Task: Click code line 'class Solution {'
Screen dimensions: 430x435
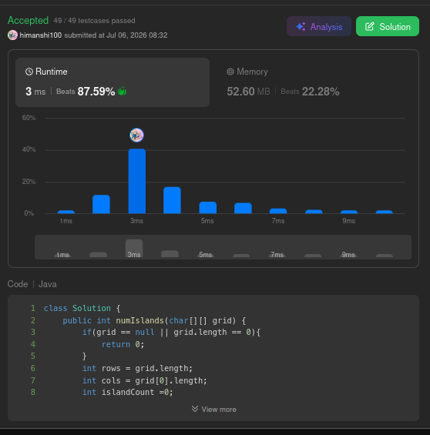Action: [x=82, y=308]
